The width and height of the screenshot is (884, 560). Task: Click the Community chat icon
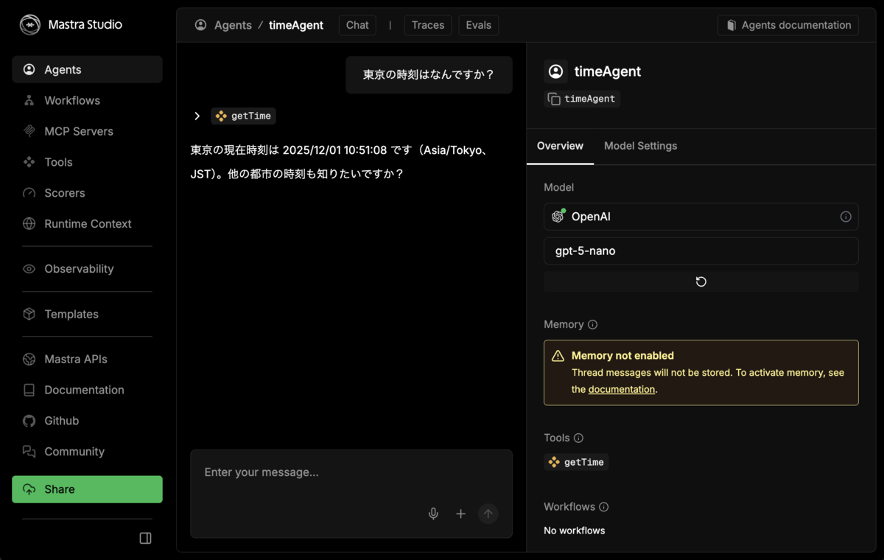coord(29,452)
